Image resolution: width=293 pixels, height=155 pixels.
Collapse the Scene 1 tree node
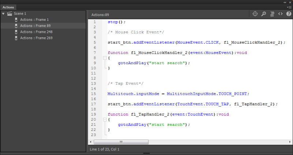click(3, 13)
